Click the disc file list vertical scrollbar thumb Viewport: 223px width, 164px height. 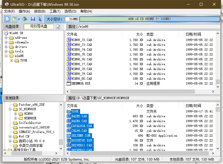(x=218, y=82)
